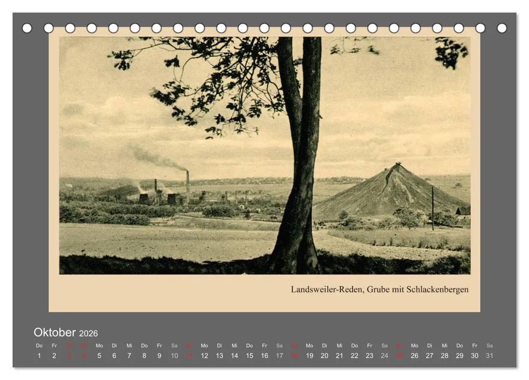
Task: Click the 'Fr' weekday label above day 2
Action: pyautogui.click(x=54, y=346)
